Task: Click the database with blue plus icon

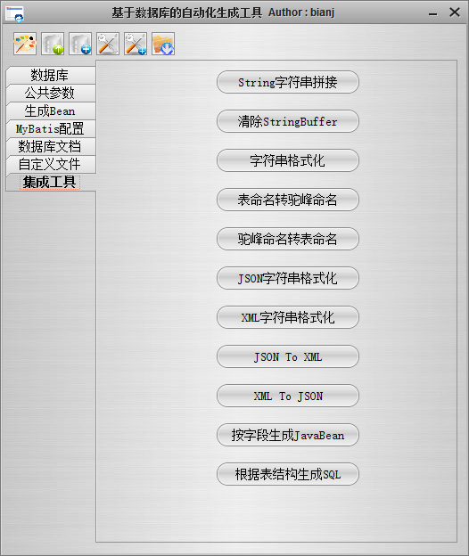Action: pyautogui.click(x=80, y=44)
